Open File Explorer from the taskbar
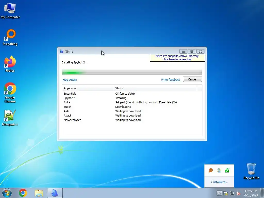Screen dimensions: 264x198 39,193
